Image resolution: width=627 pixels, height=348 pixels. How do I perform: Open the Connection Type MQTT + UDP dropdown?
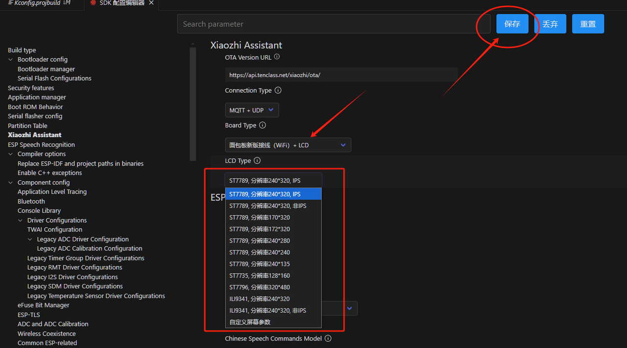[252, 110]
